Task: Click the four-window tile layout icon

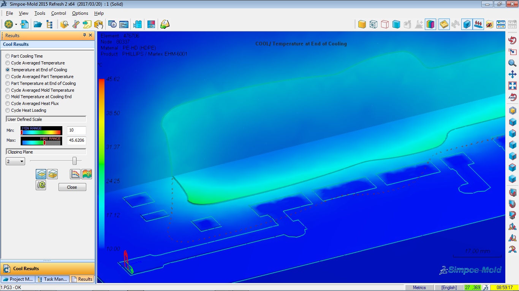Action: click(x=501, y=24)
